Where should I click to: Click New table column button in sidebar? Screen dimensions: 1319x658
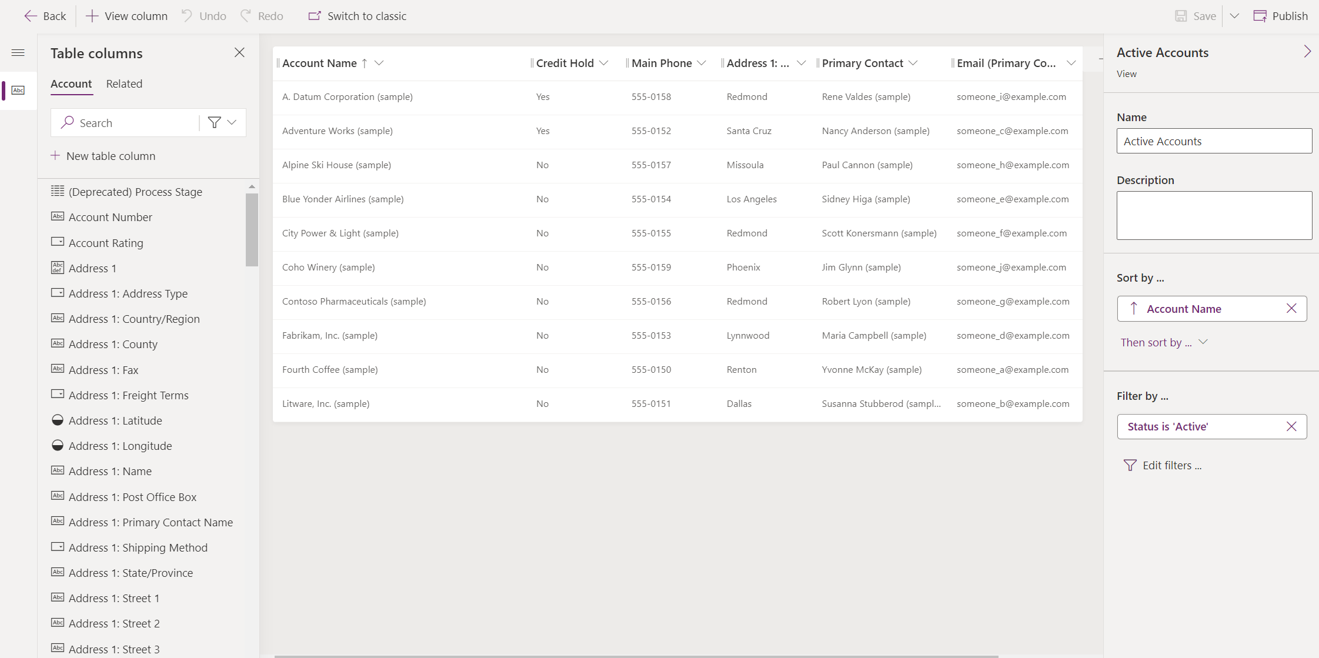pos(103,155)
